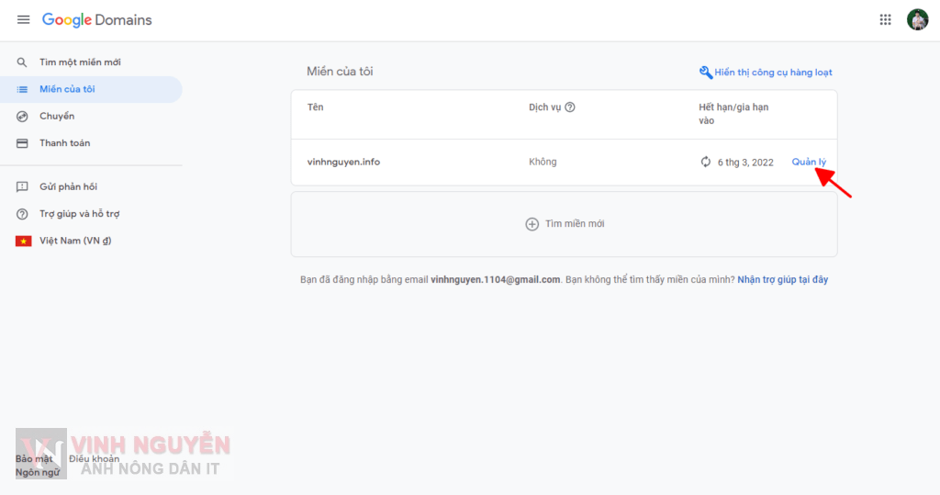Open the Google apps grid
This screenshot has width=940, height=495.
[885, 20]
